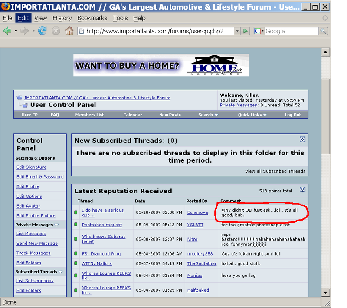Click the vertical scrollbar down arrow

pos(326,292)
